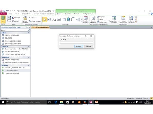153x114 pixels.
Task: Click Agregar campos existentes
Action: tap(114, 20)
